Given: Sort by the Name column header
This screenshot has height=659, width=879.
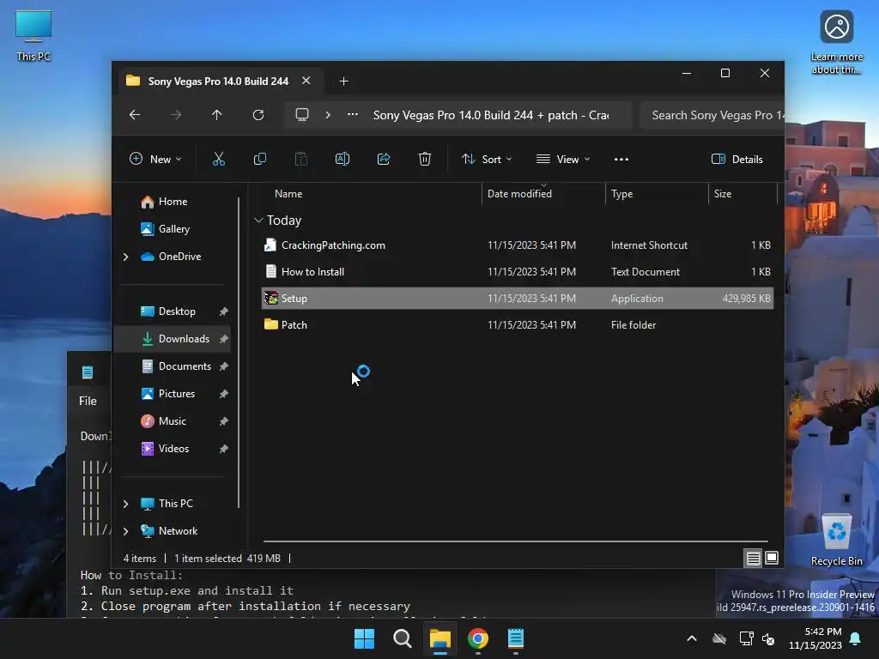Looking at the screenshot, I should 288,194.
